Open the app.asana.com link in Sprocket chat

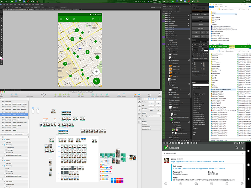click(x=197, y=162)
